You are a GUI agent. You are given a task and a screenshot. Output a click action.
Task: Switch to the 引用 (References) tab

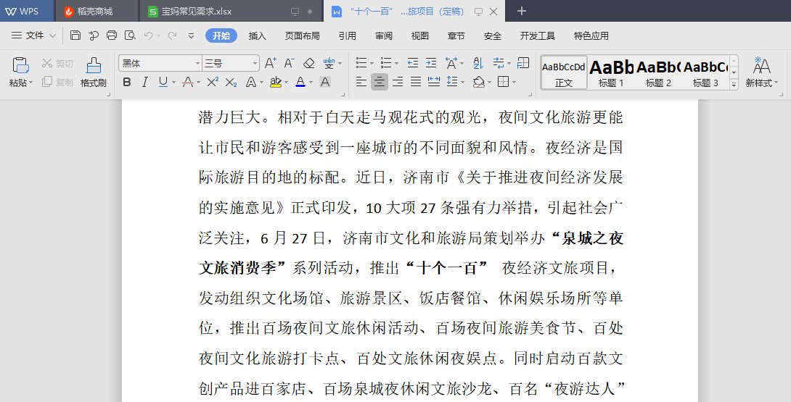pyautogui.click(x=347, y=35)
